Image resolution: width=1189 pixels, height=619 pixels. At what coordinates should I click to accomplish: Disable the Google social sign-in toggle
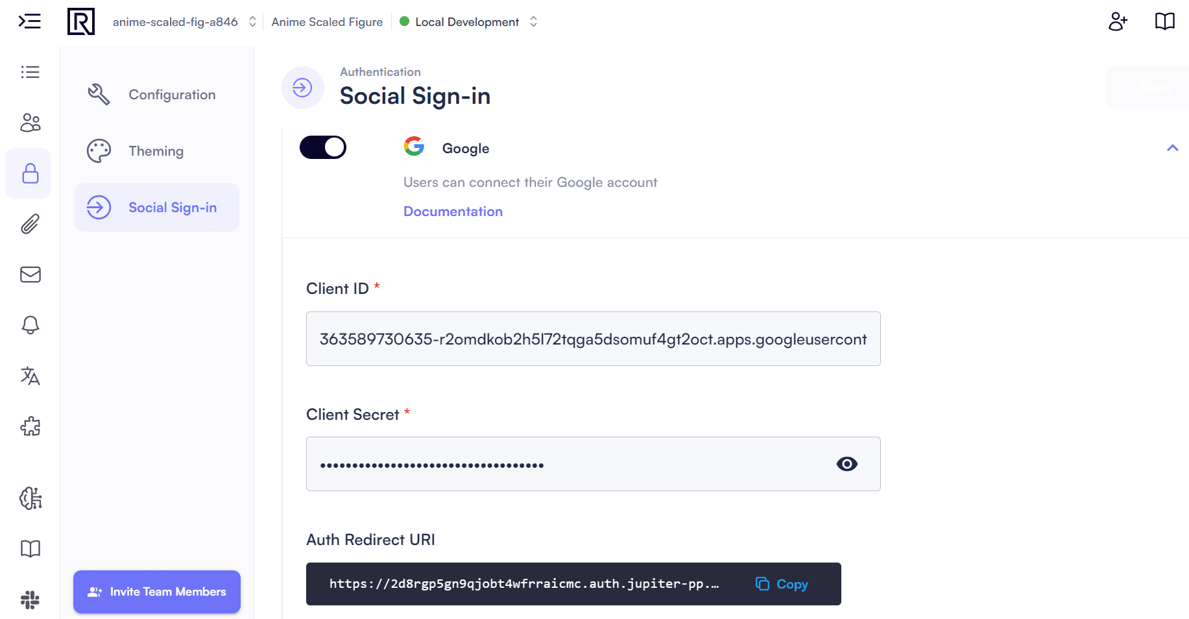point(322,147)
